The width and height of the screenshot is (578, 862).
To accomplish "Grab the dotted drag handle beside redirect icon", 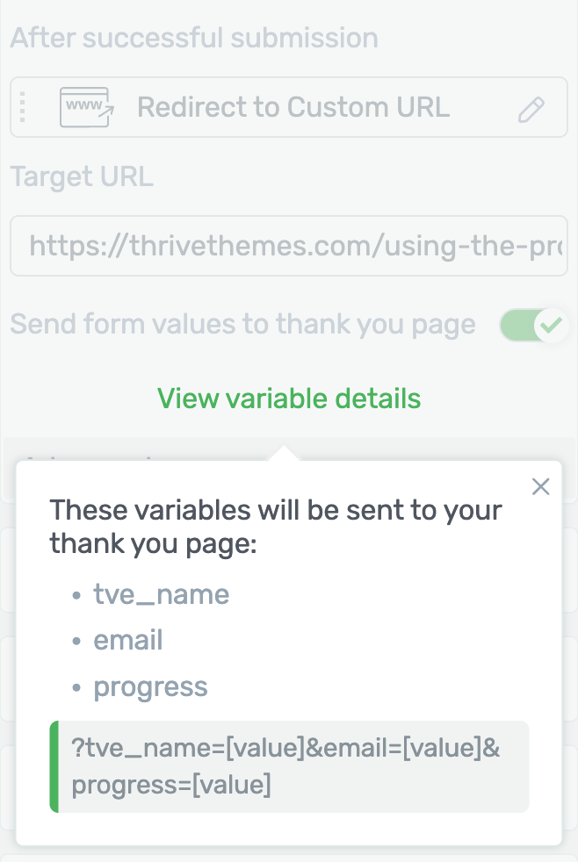I will (x=23, y=107).
